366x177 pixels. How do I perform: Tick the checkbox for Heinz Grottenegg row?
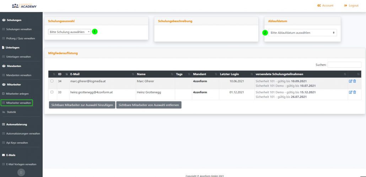tap(52, 92)
